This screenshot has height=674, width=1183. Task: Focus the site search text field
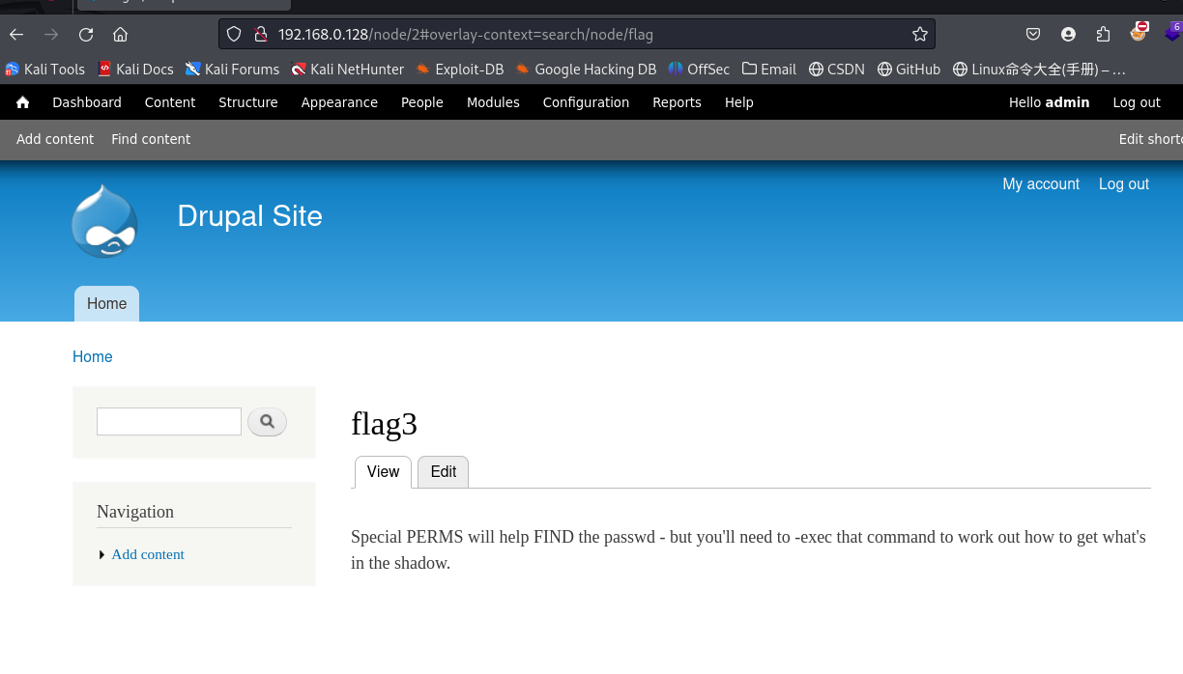click(x=169, y=421)
